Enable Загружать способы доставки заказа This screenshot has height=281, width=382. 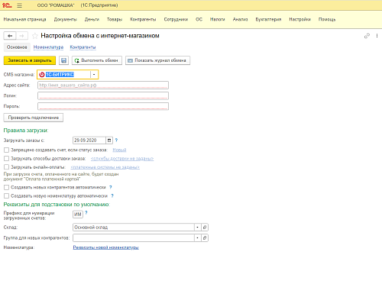click(6, 159)
